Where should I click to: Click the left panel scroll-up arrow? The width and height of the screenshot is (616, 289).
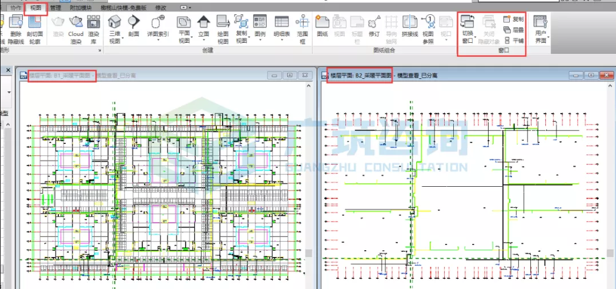(7, 125)
